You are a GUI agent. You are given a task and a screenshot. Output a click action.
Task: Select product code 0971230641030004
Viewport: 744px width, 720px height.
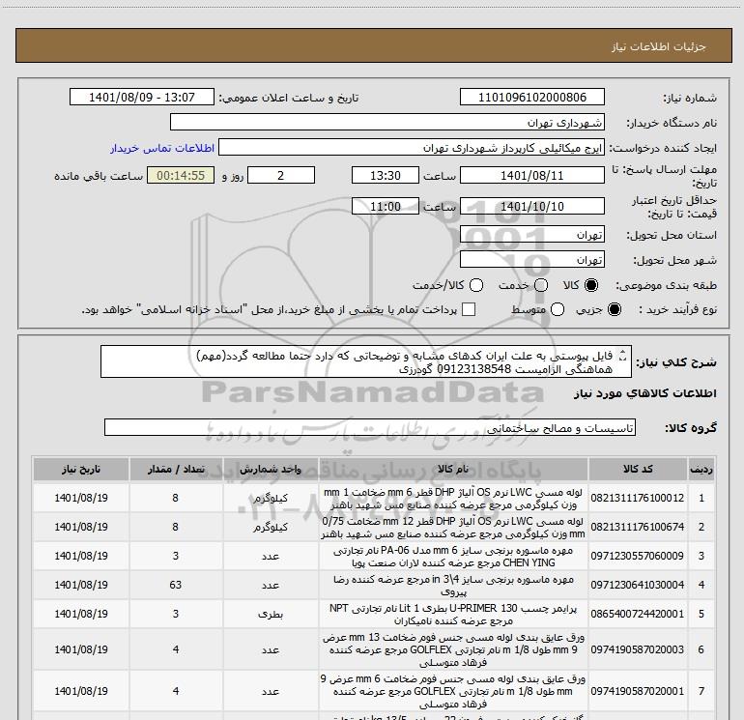click(x=638, y=585)
